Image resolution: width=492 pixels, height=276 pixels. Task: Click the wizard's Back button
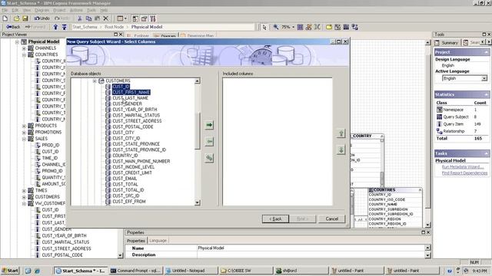(275, 219)
